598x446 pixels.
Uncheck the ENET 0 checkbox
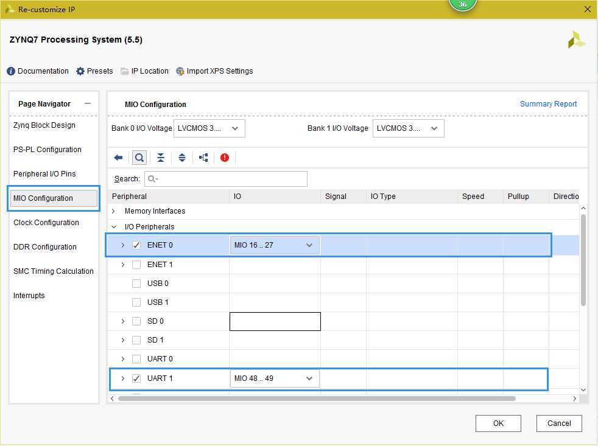[136, 245]
